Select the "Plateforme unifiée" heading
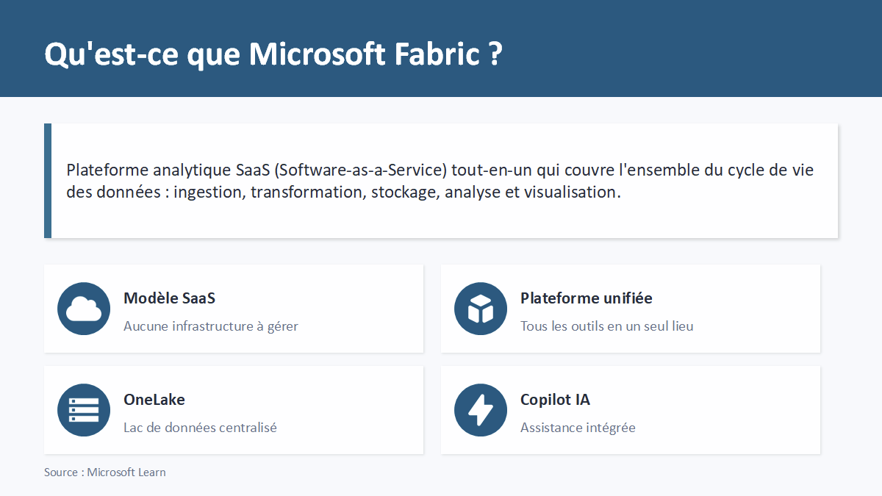 click(x=586, y=298)
